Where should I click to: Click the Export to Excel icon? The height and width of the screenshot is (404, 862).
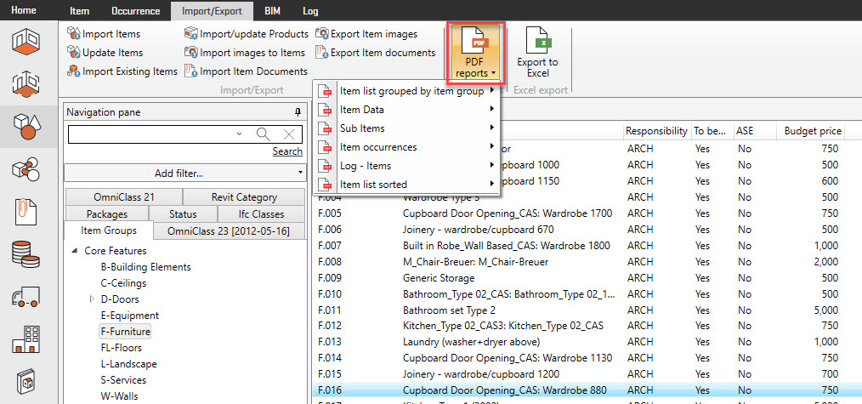[537, 53]
